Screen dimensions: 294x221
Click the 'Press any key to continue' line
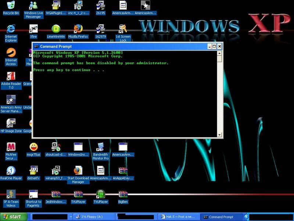tap(68, 70)
